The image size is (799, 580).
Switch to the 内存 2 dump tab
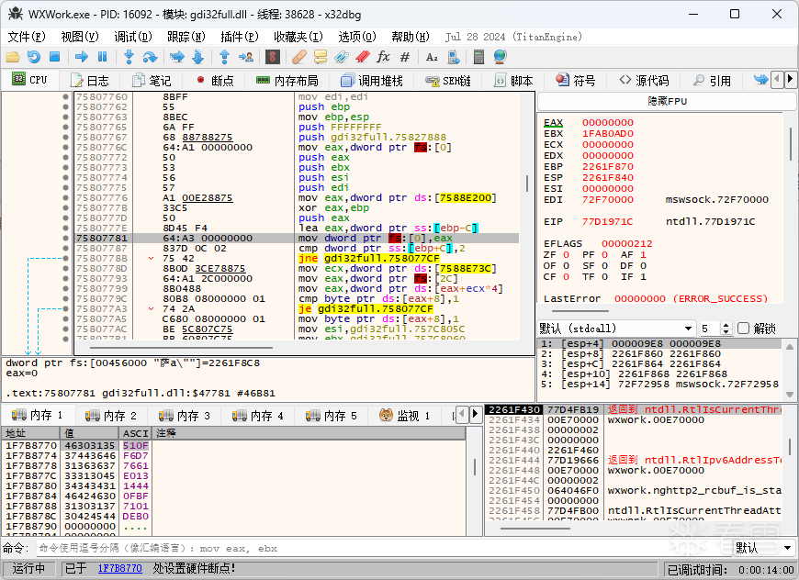click(x=110, y=416)
